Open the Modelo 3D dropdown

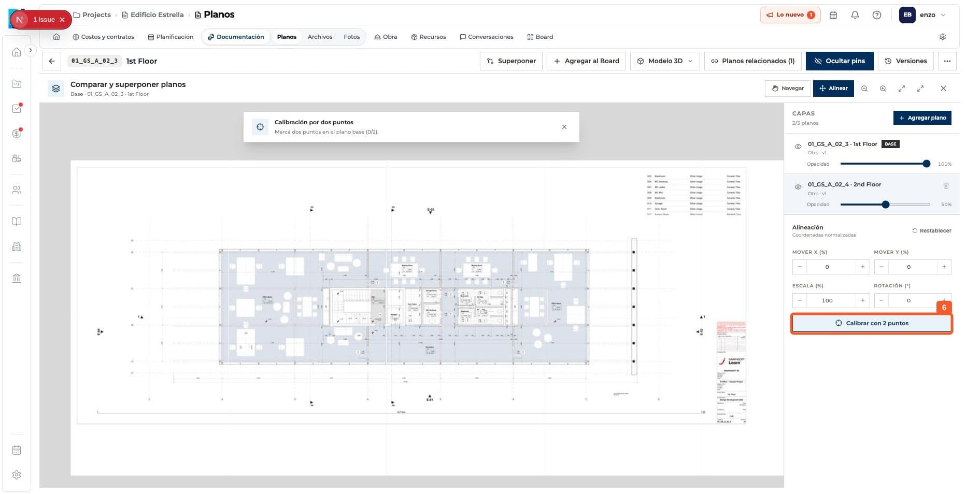(x=665, y=61)
